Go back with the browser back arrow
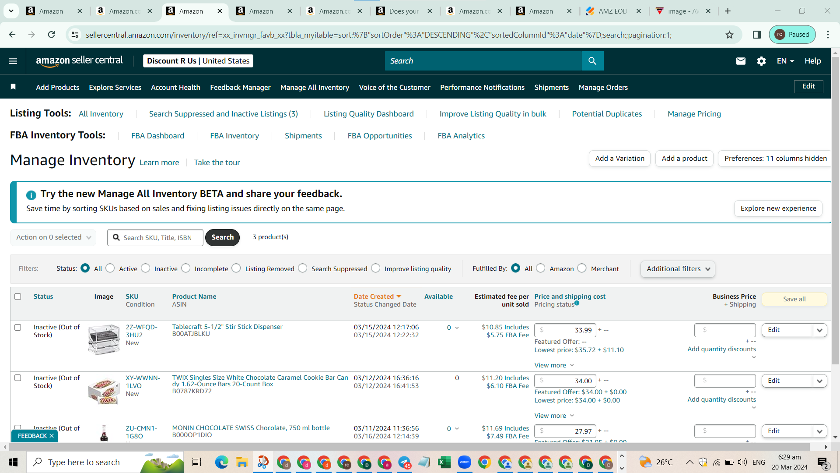 pyautogui.click(x=12, y=35)
